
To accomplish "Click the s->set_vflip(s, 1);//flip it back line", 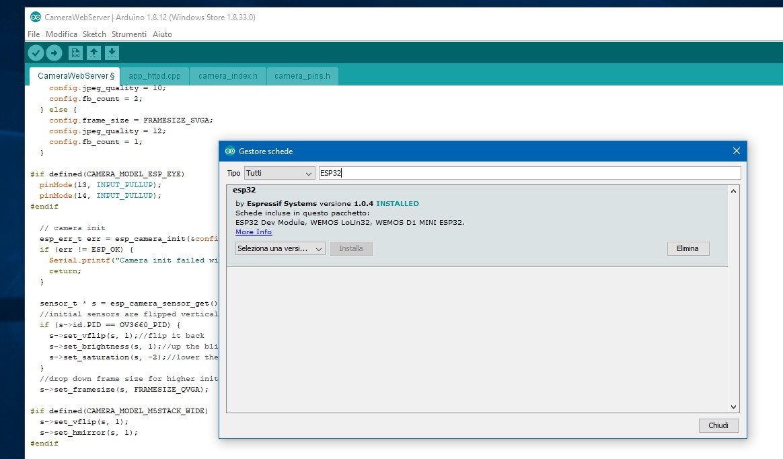I will (127, 336).
